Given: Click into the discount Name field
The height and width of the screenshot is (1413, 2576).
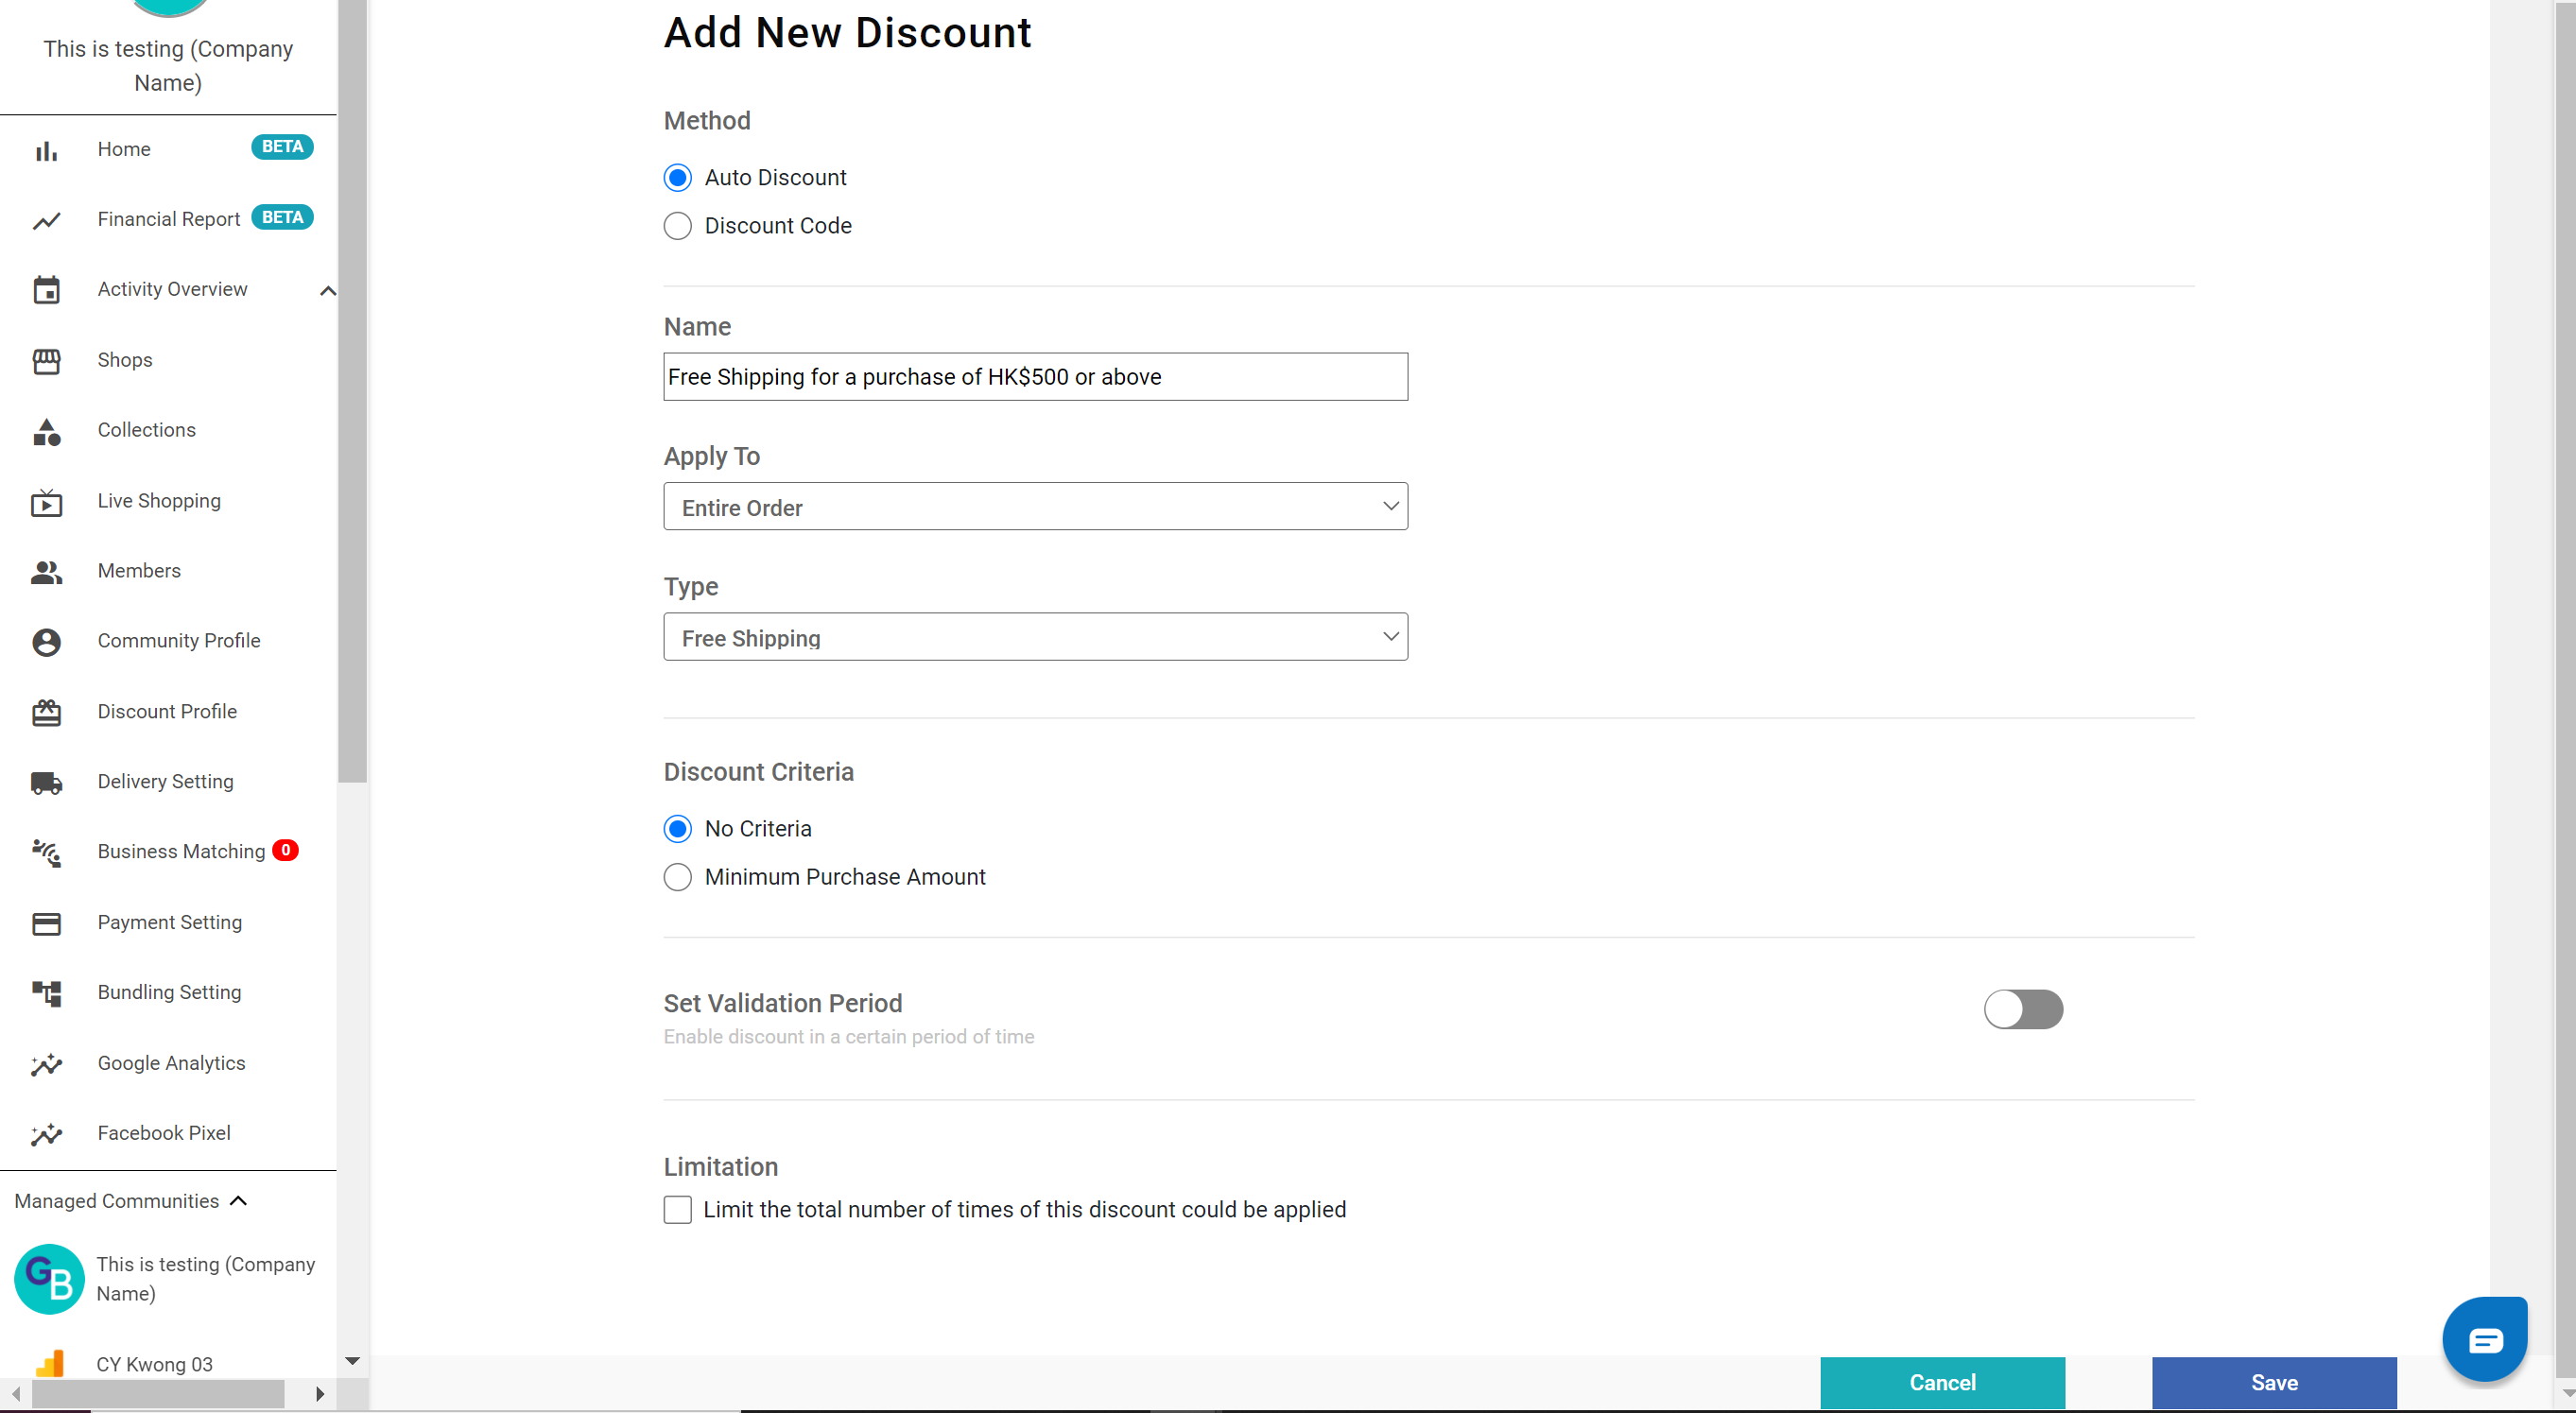Looking at the screenshot, I should coord(1035,377).
